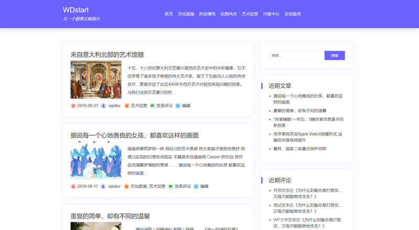Open the Renaissance painting thumbnail
Screen dimensions: 419x230
click(x=96, y=79)
